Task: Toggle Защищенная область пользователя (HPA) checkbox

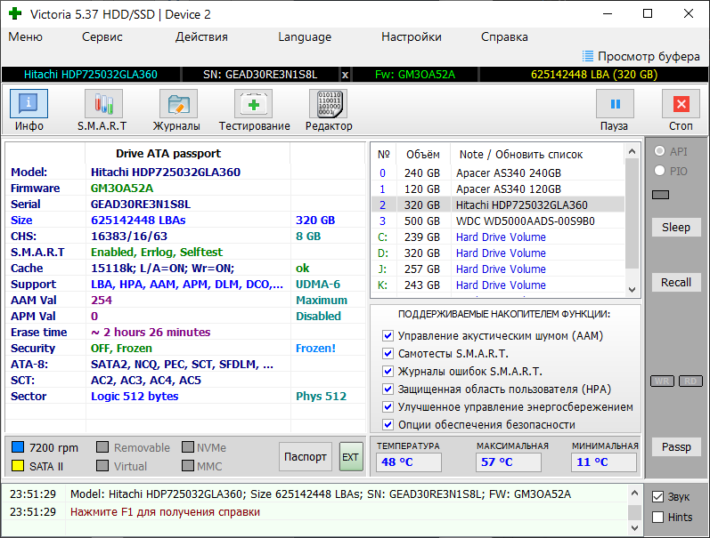Action: (x=388, y=389)
